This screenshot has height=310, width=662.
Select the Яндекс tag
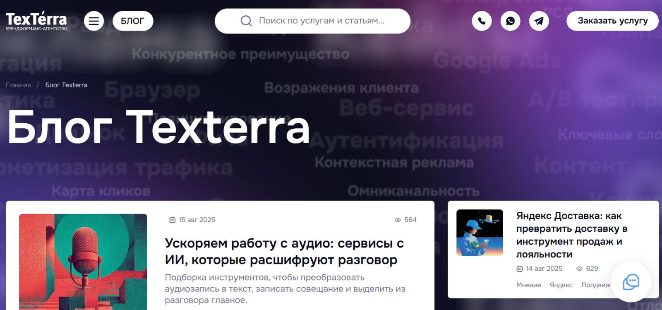coord(561,285)
